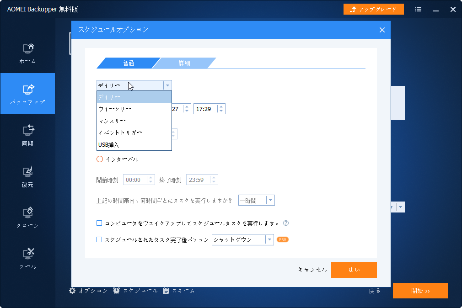Adjust the date field spinner ending in 27
The height and width of the screenshot is (308, 462).
(187, 109)
